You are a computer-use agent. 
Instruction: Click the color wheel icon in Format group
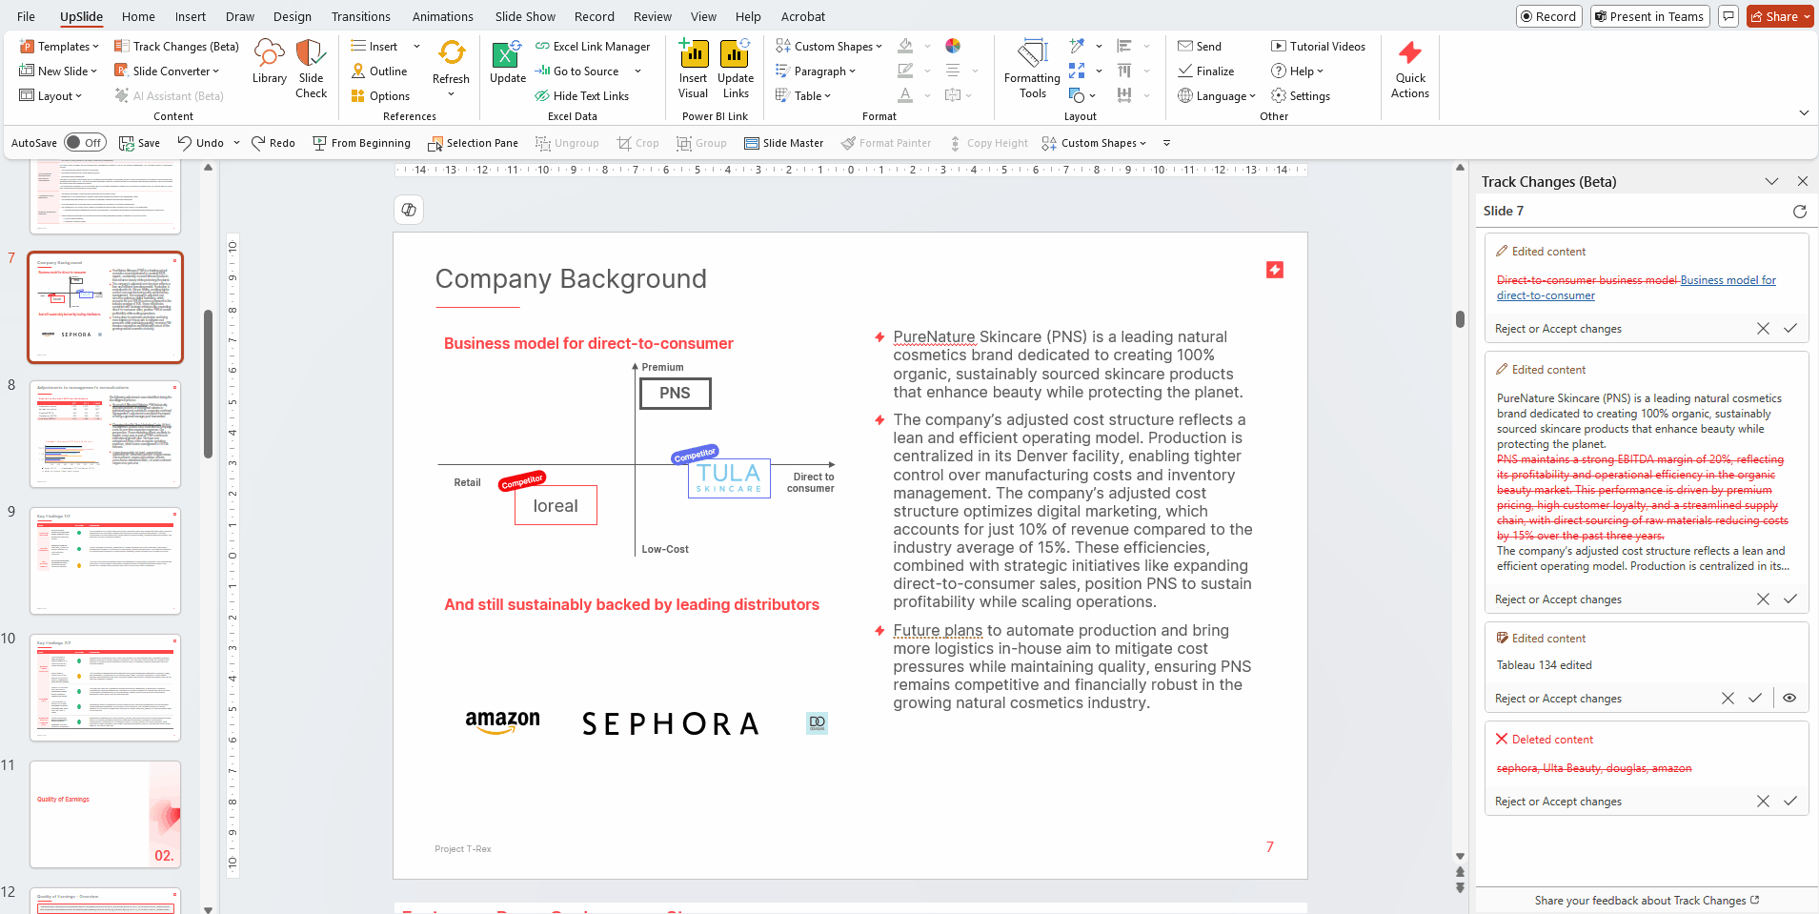tap(952, 46)
